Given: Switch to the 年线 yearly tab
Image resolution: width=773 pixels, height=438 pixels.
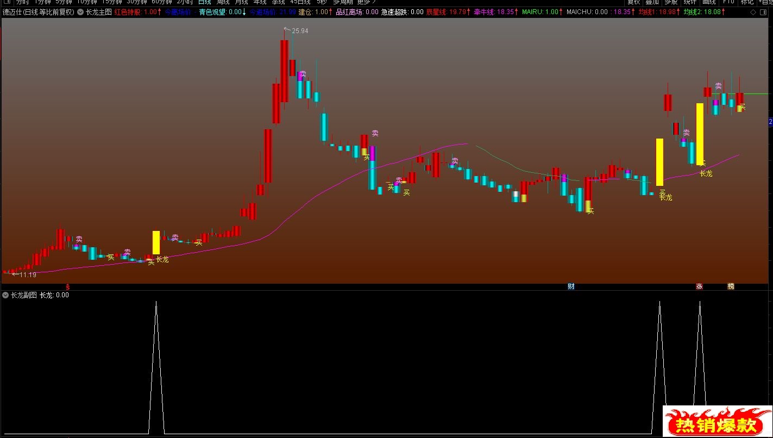Looking at the screenshot, I should coord(260,2).
